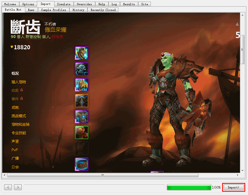
Task: Switch to the Overrides tab
Action: 84,4
